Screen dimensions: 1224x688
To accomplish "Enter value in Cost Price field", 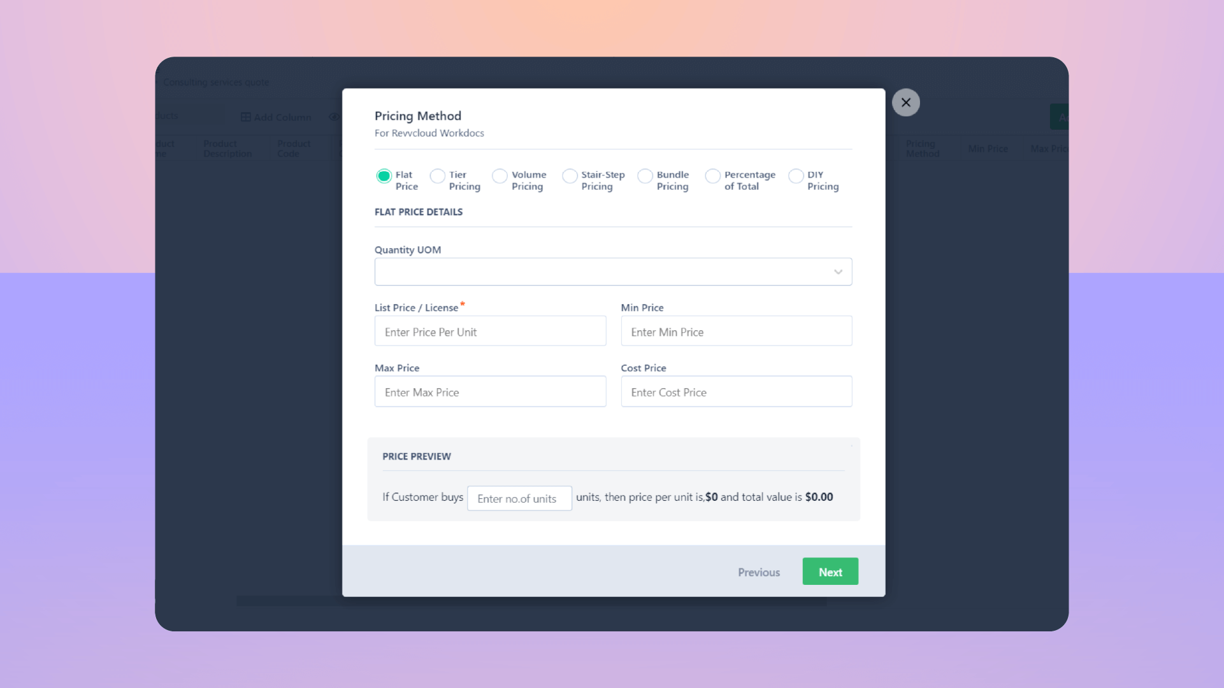I will [x=737, y=391].
